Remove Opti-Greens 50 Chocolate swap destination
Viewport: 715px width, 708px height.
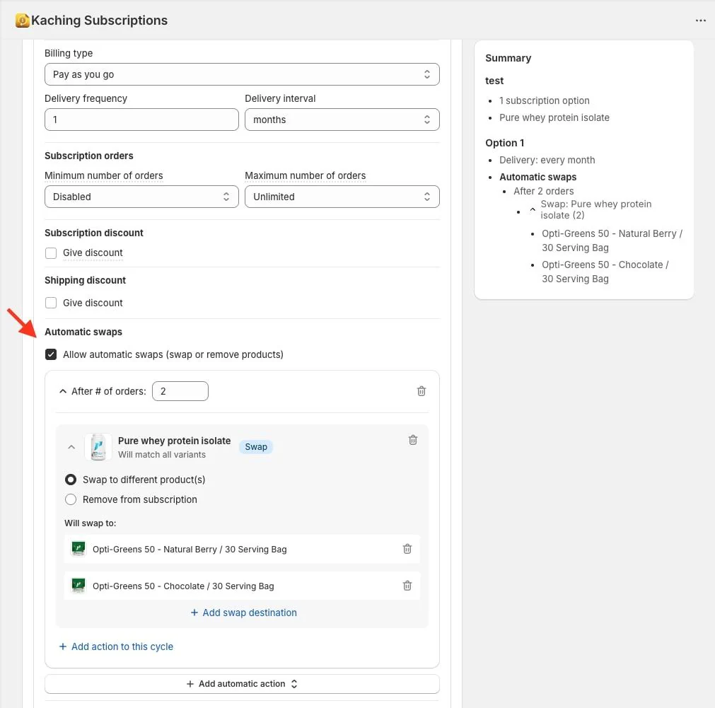coord(407,586)
